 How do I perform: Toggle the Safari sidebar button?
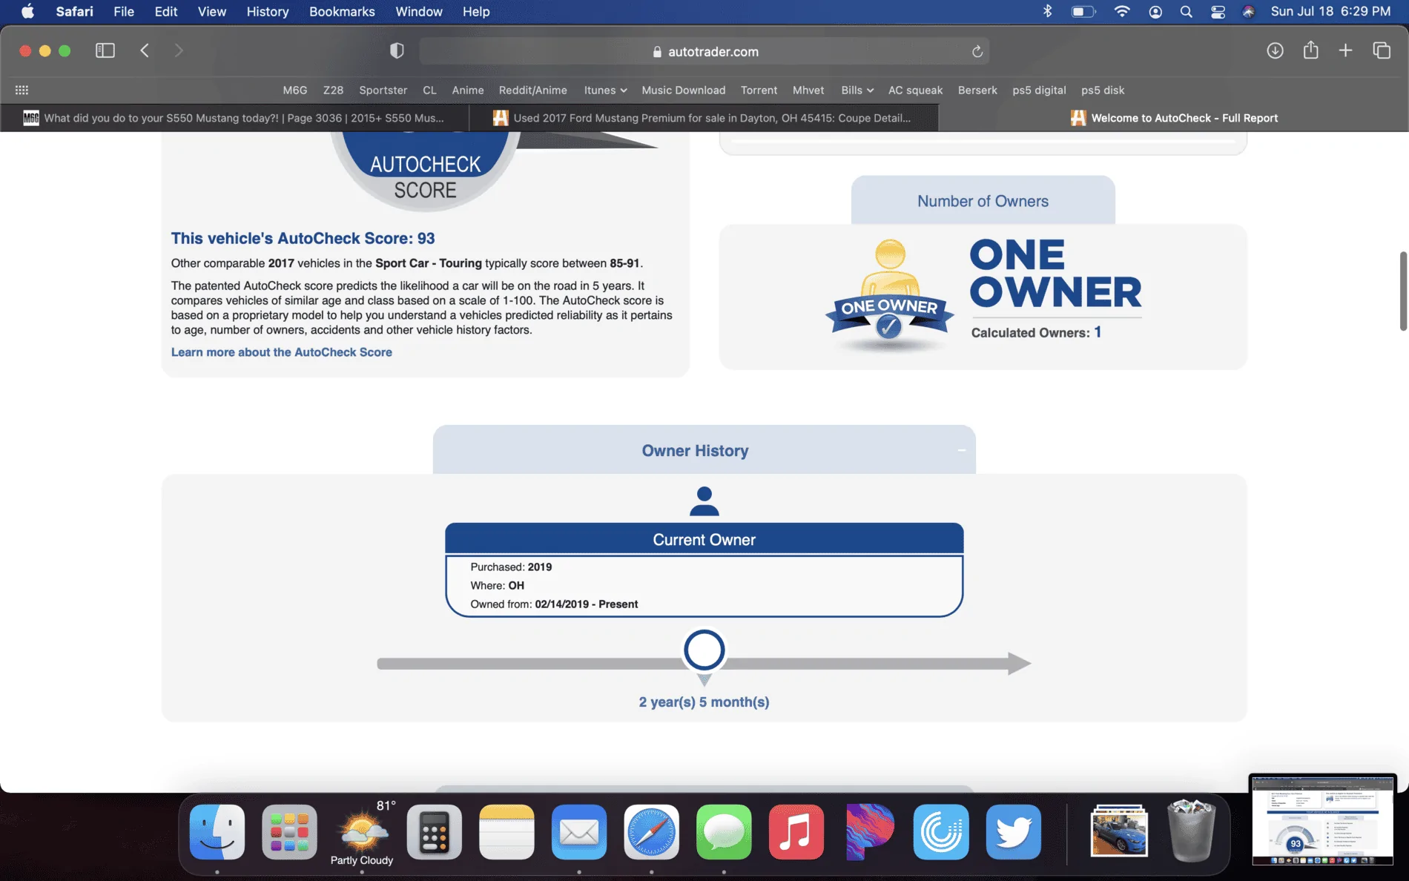pyautogui.click(x=105, y=50)
